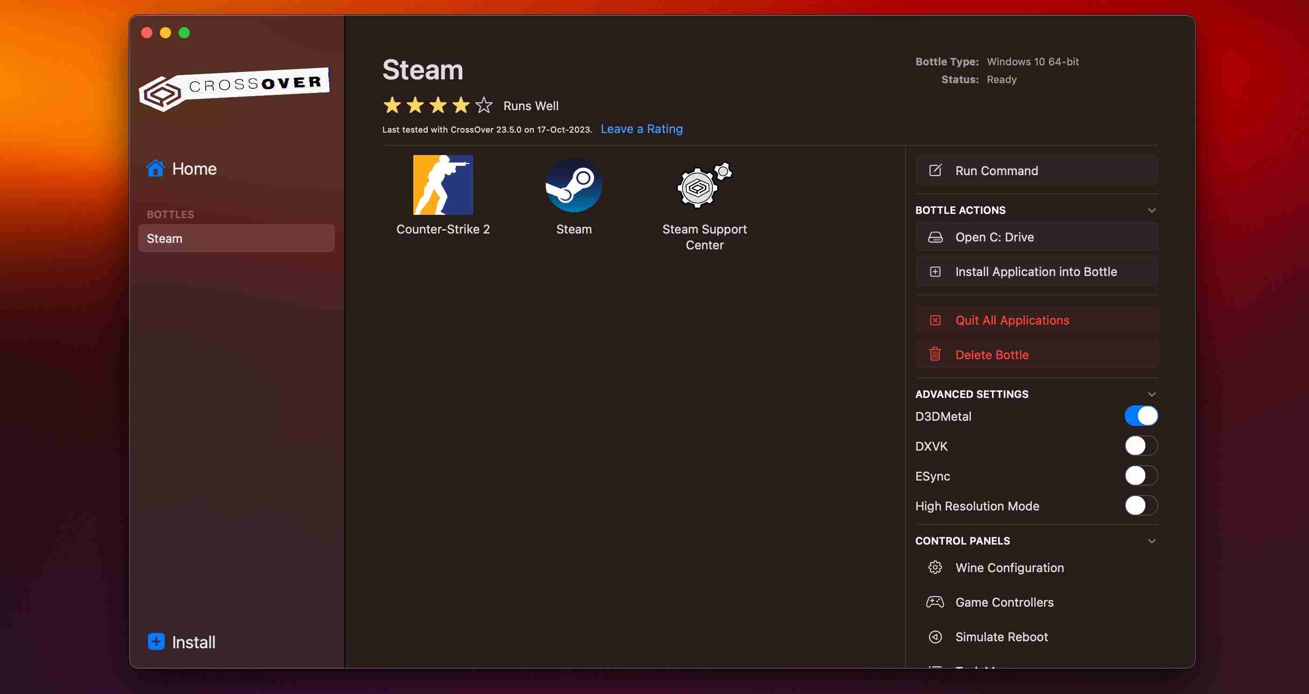Minimize the window with yellow button
The image size is (1309, 694).
[x=165, y=33]
